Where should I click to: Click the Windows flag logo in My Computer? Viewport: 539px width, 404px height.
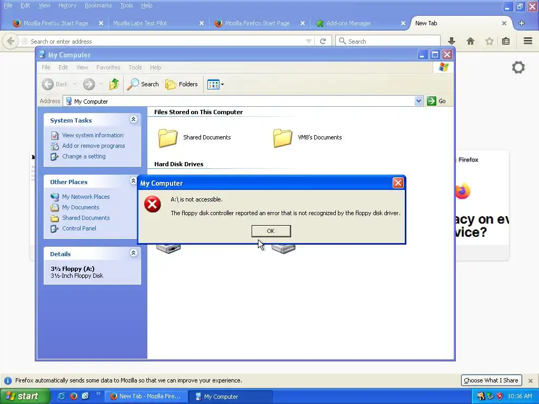[x=443, y=67]
